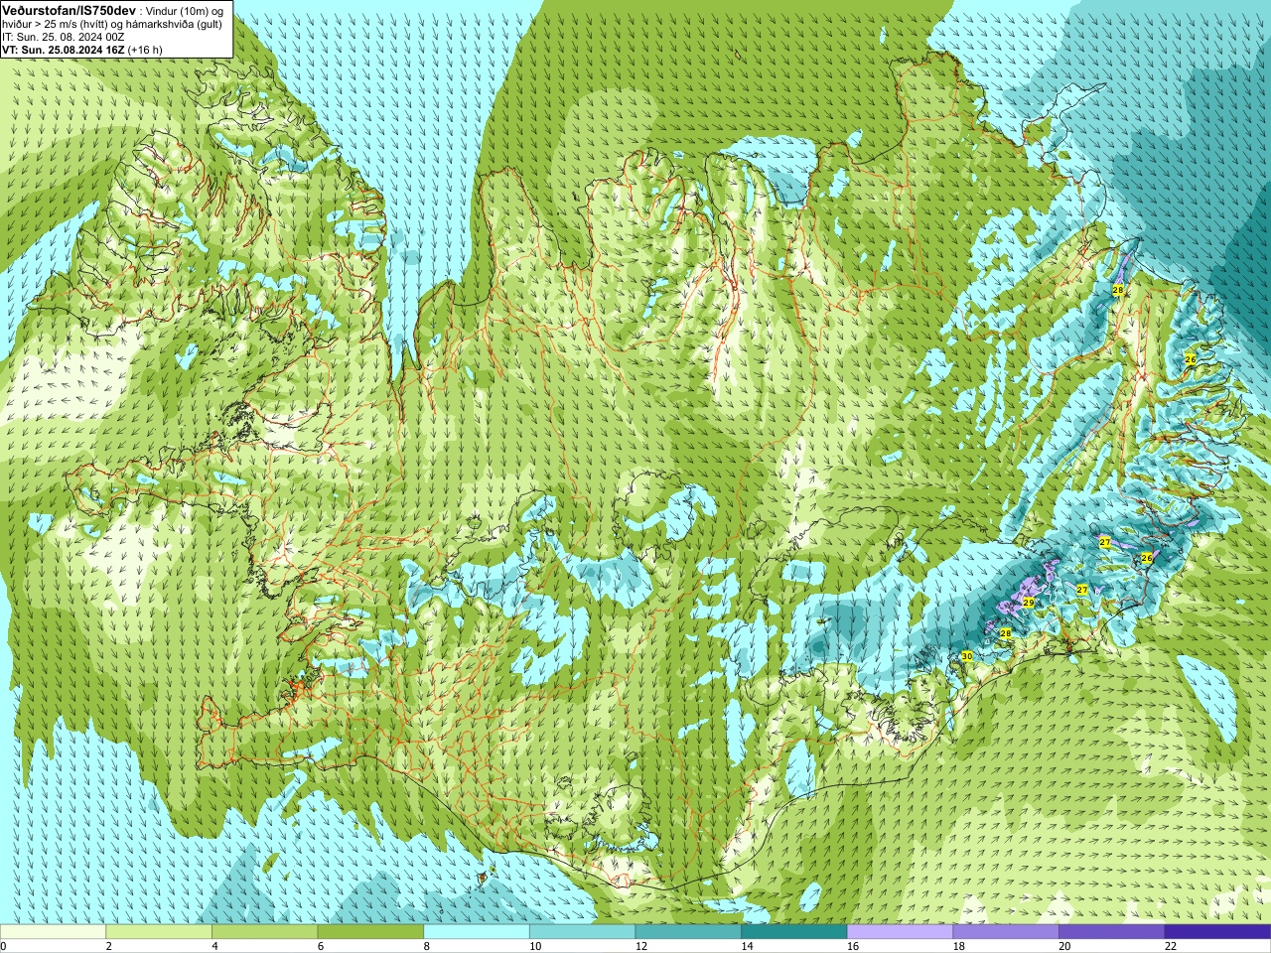Click the '(+16 h)' forecast offset text
This screenshot has width=1271, height=953.
tap(145, 50)
